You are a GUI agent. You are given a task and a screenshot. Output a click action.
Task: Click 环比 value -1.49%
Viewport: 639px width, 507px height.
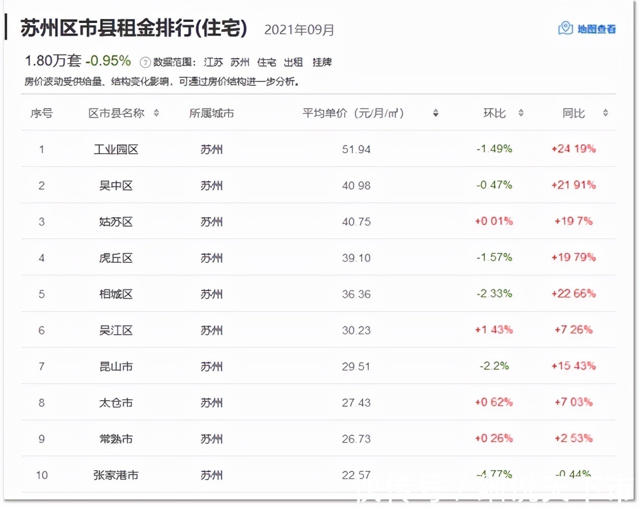[x=494, y=149]
